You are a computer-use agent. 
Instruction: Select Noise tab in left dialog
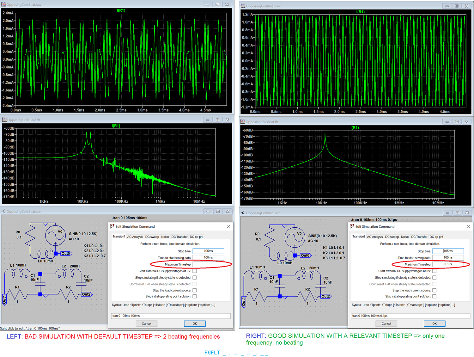[x=165, y=237]
